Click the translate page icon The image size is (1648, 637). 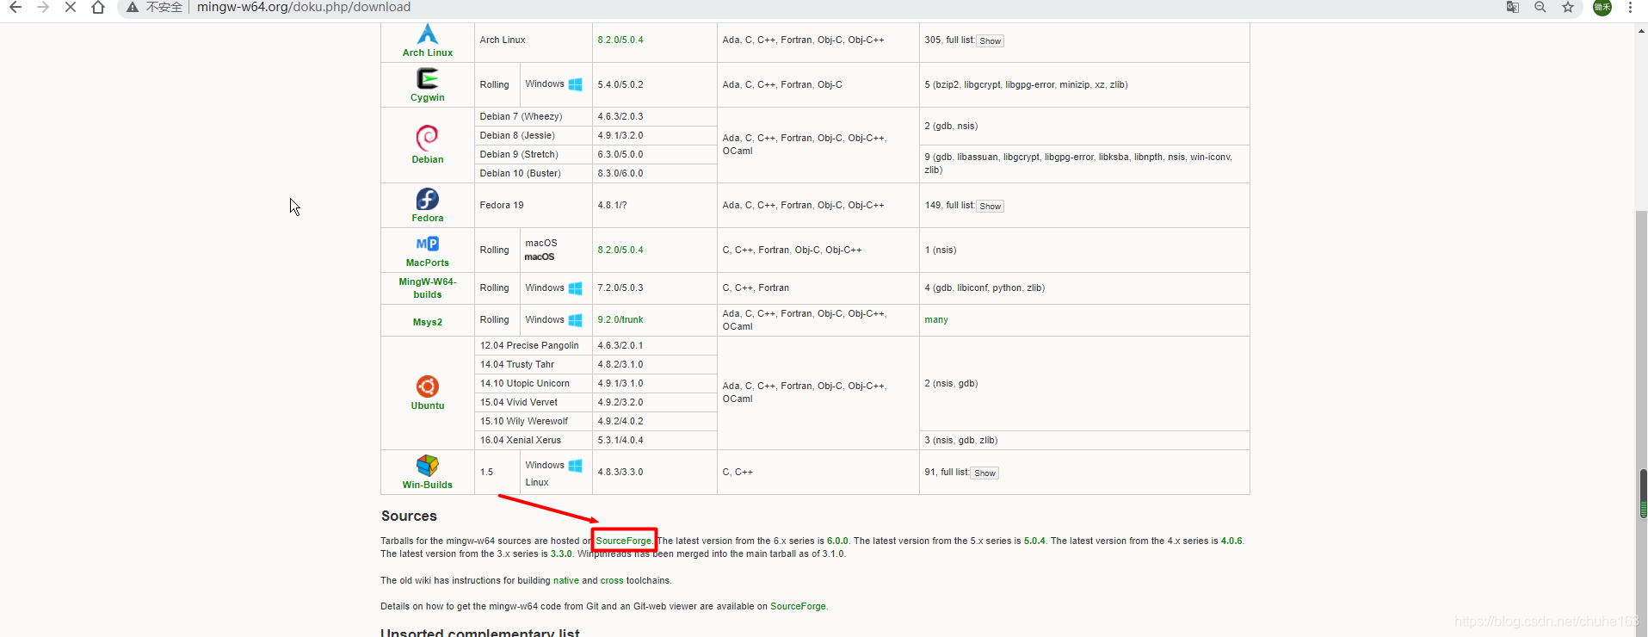click(1513, 7)
